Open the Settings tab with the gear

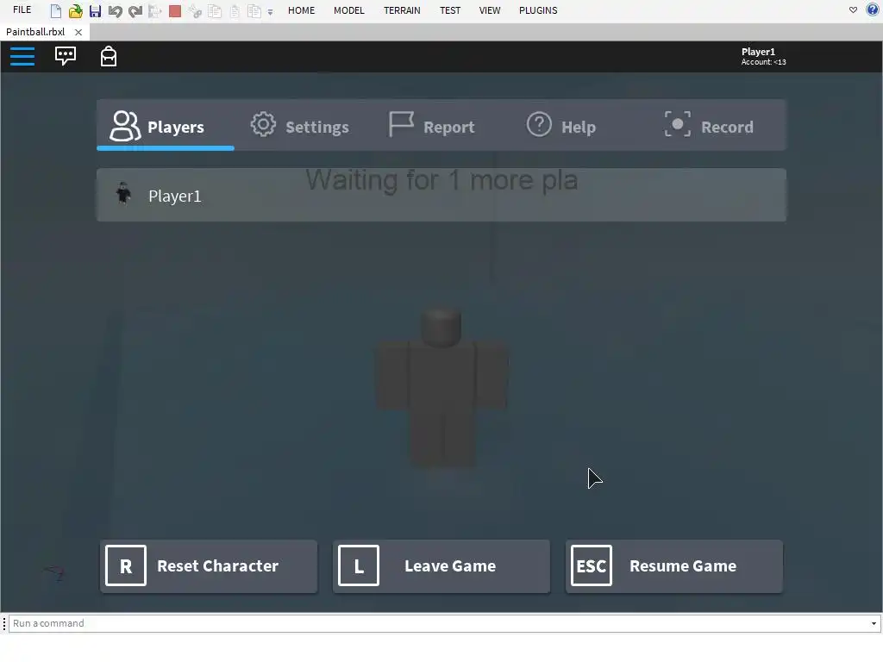point(299,126)
